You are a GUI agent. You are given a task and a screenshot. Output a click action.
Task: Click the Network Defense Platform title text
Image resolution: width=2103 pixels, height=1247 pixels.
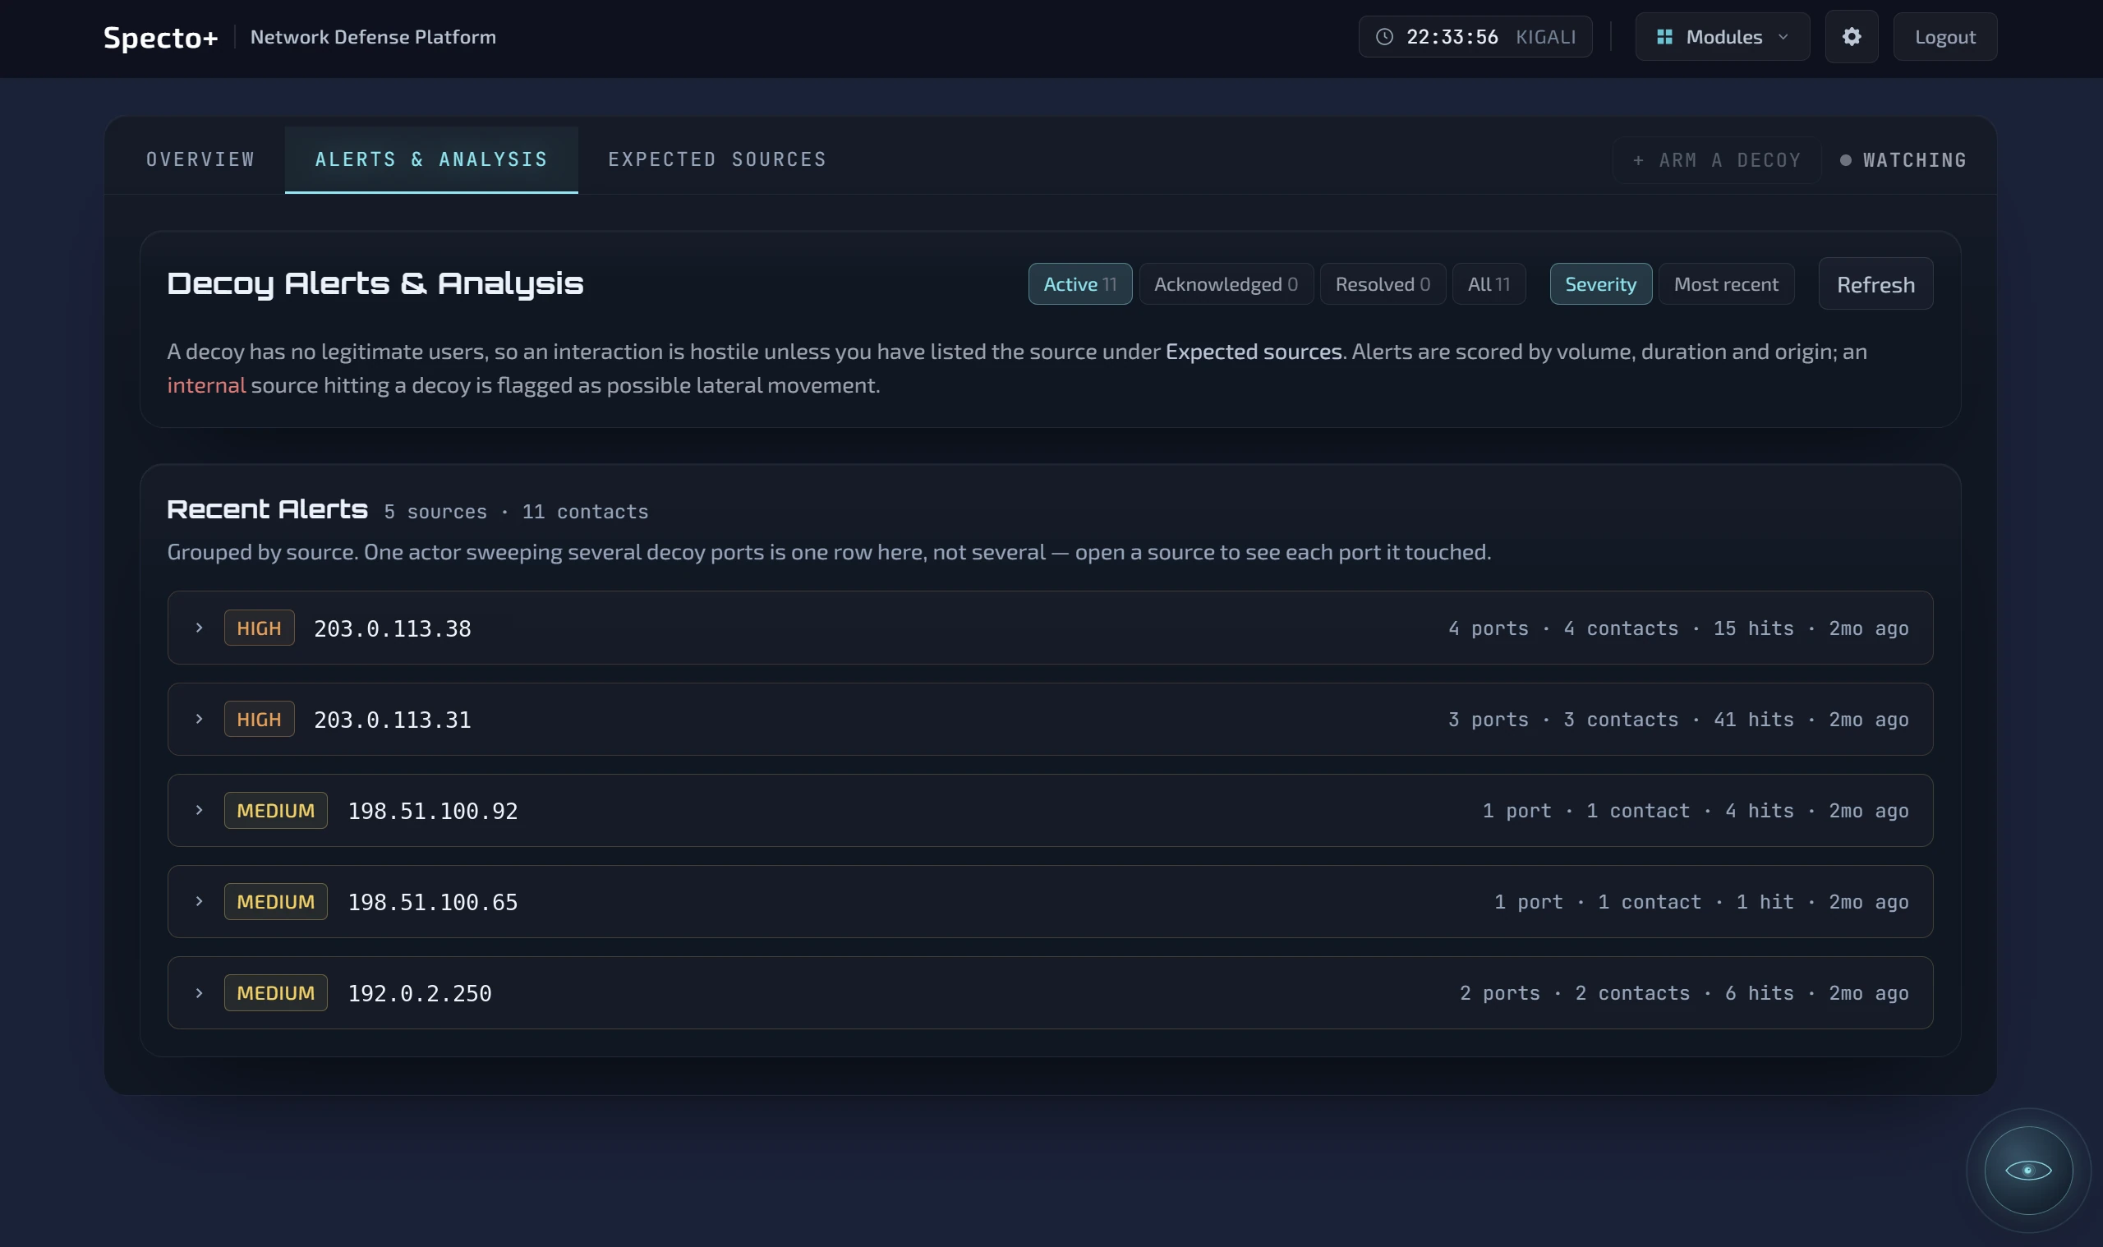point(373,37)
